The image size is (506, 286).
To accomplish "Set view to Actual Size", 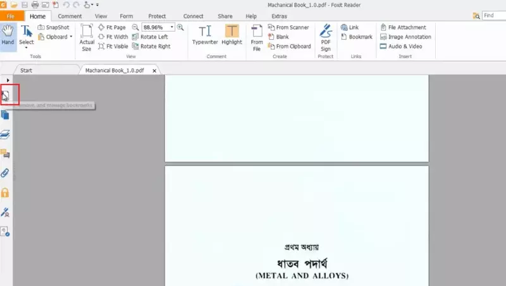I will coord(87,38).
